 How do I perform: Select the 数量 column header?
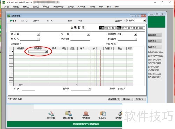[x=72, y=48]
